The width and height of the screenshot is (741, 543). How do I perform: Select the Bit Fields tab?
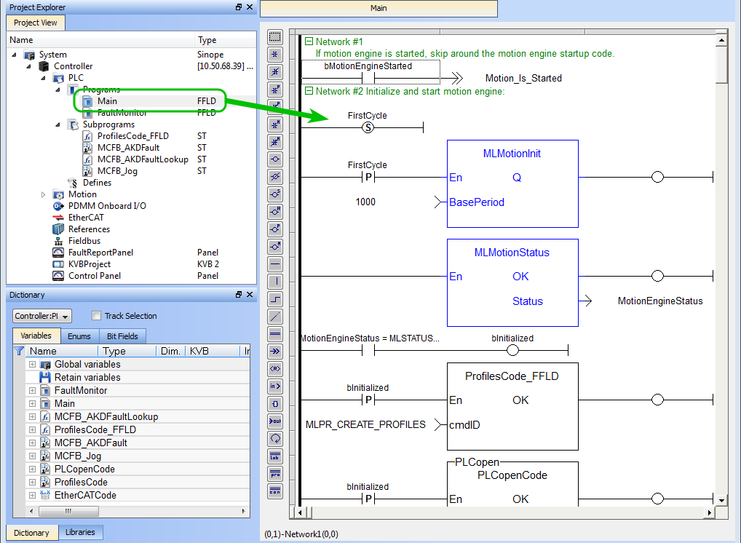pyautogui.click(x=122, y=336)
